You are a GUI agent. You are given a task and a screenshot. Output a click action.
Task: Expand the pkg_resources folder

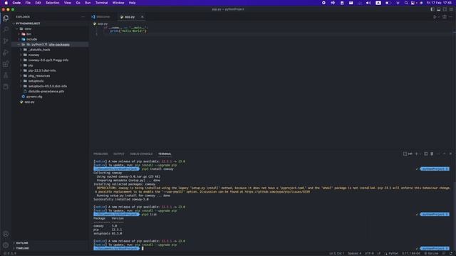tap(50, 76)
